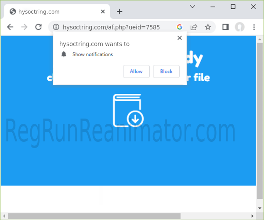Viewport: 264px width, 220px height.
Task: Share this page using the share icon
Action: point(193,27)
